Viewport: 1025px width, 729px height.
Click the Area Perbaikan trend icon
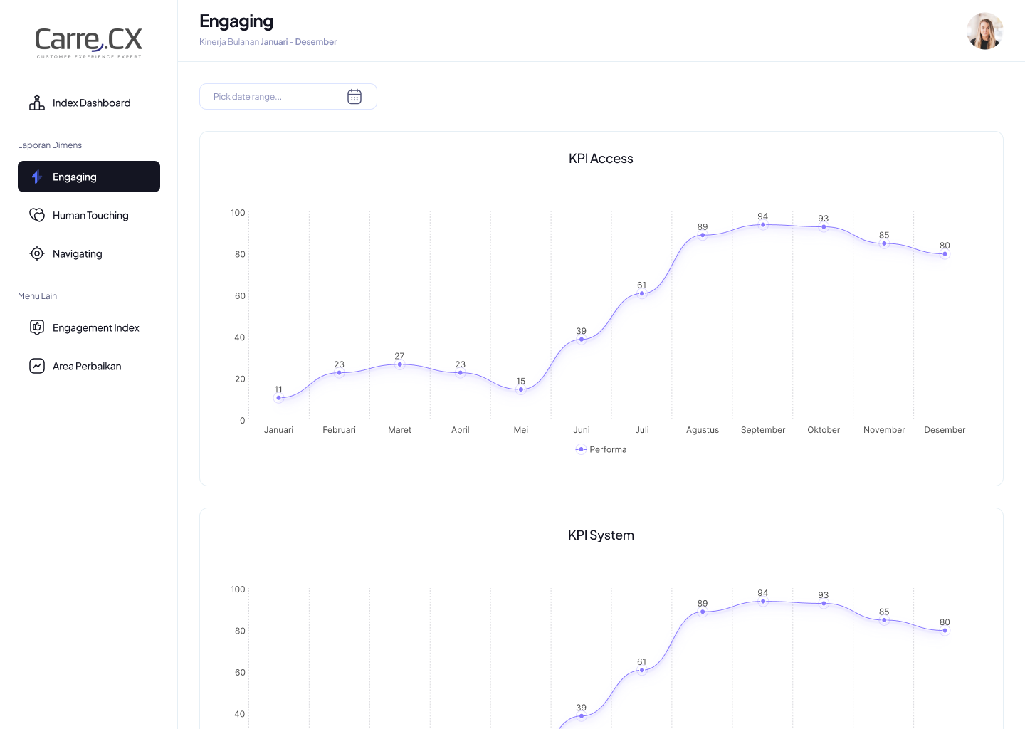36,366
